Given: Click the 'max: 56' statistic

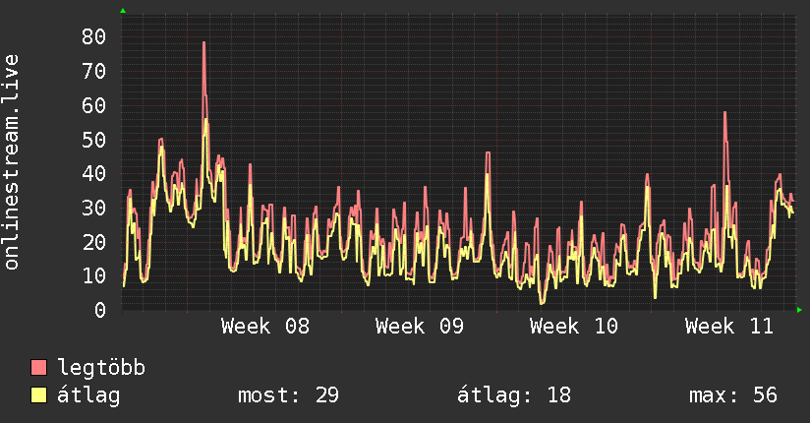Looking at the screenshot, I should 733,395.
